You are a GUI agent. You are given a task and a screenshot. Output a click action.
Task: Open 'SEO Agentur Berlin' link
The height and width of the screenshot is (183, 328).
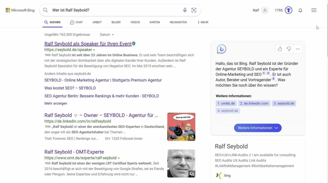(x=102, y=96)
